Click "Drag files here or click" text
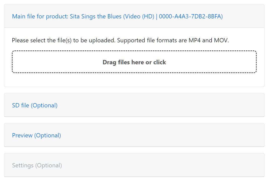The image size is (269, 181). tap(134, 62)
